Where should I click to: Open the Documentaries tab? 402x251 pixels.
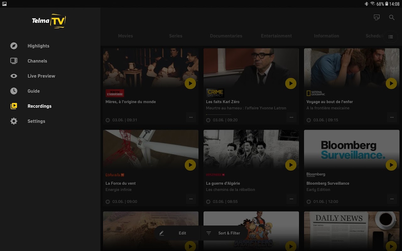(226, 36)
